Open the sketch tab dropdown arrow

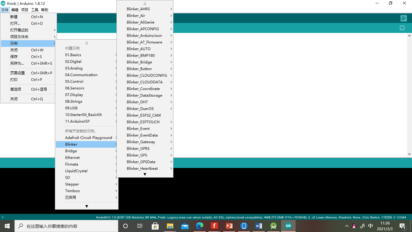click(402, 28)
